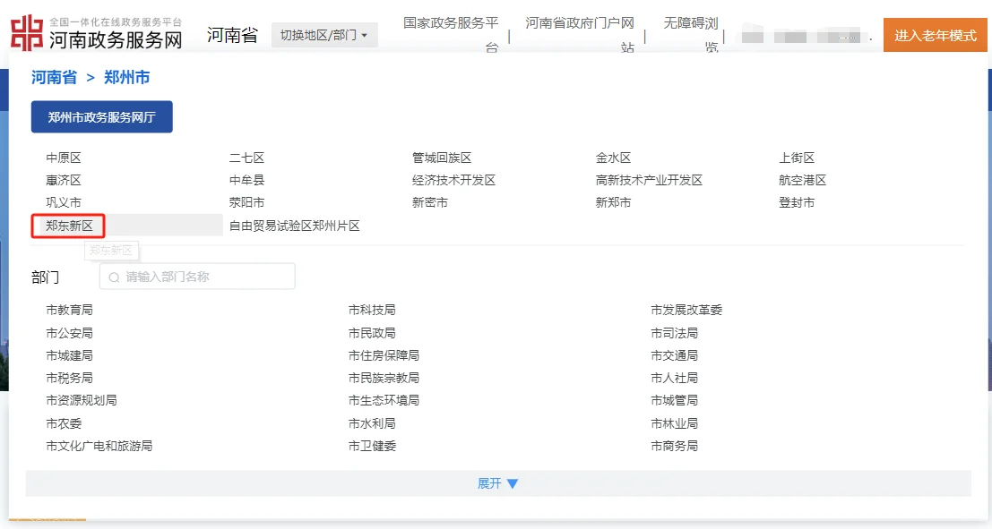Open the 河南省政府门户网站 link

[580, 36]
